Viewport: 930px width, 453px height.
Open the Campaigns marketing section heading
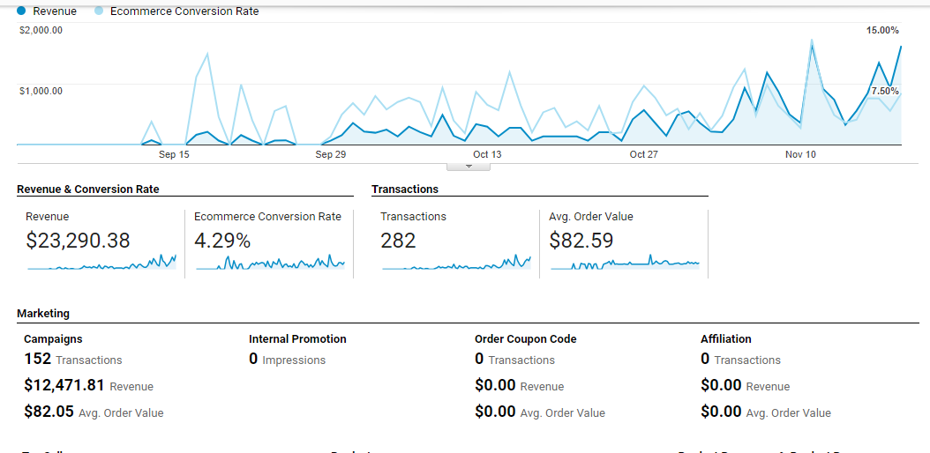tap(53, 338)
